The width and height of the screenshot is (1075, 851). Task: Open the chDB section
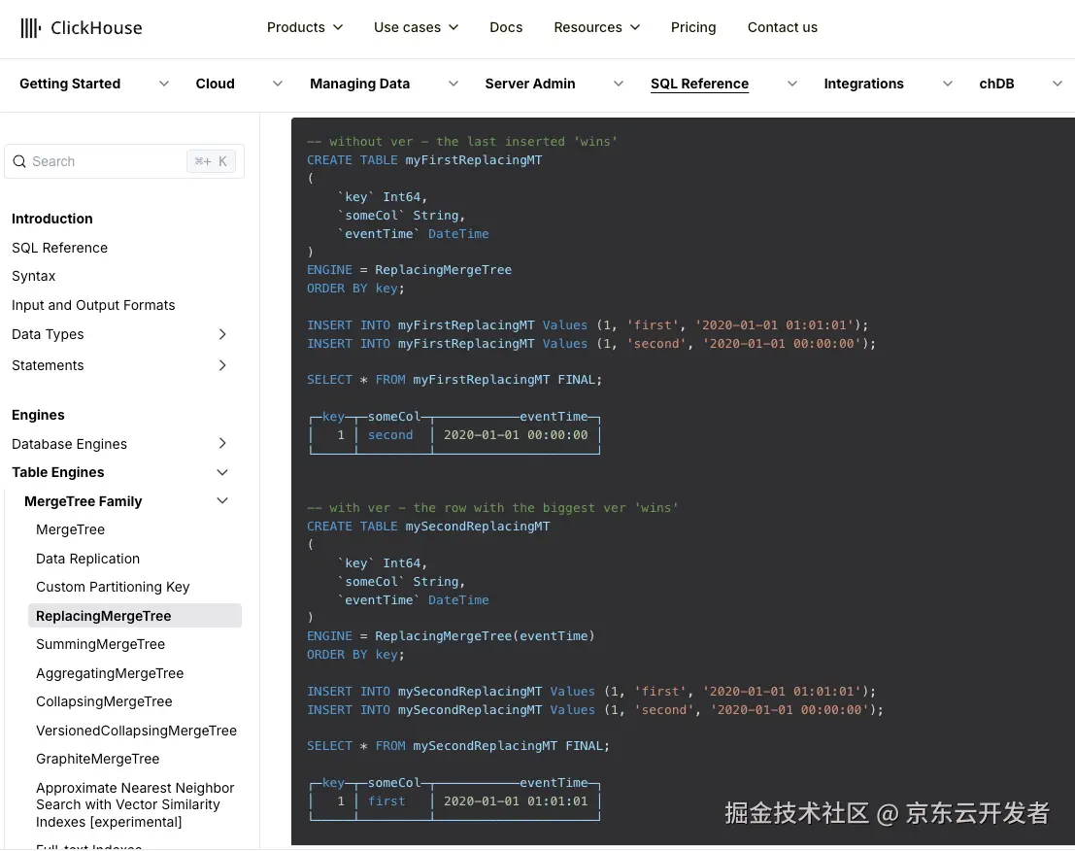click(997, 84)
